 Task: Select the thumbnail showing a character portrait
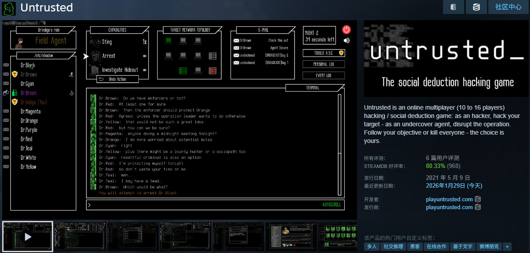[291, 237]
